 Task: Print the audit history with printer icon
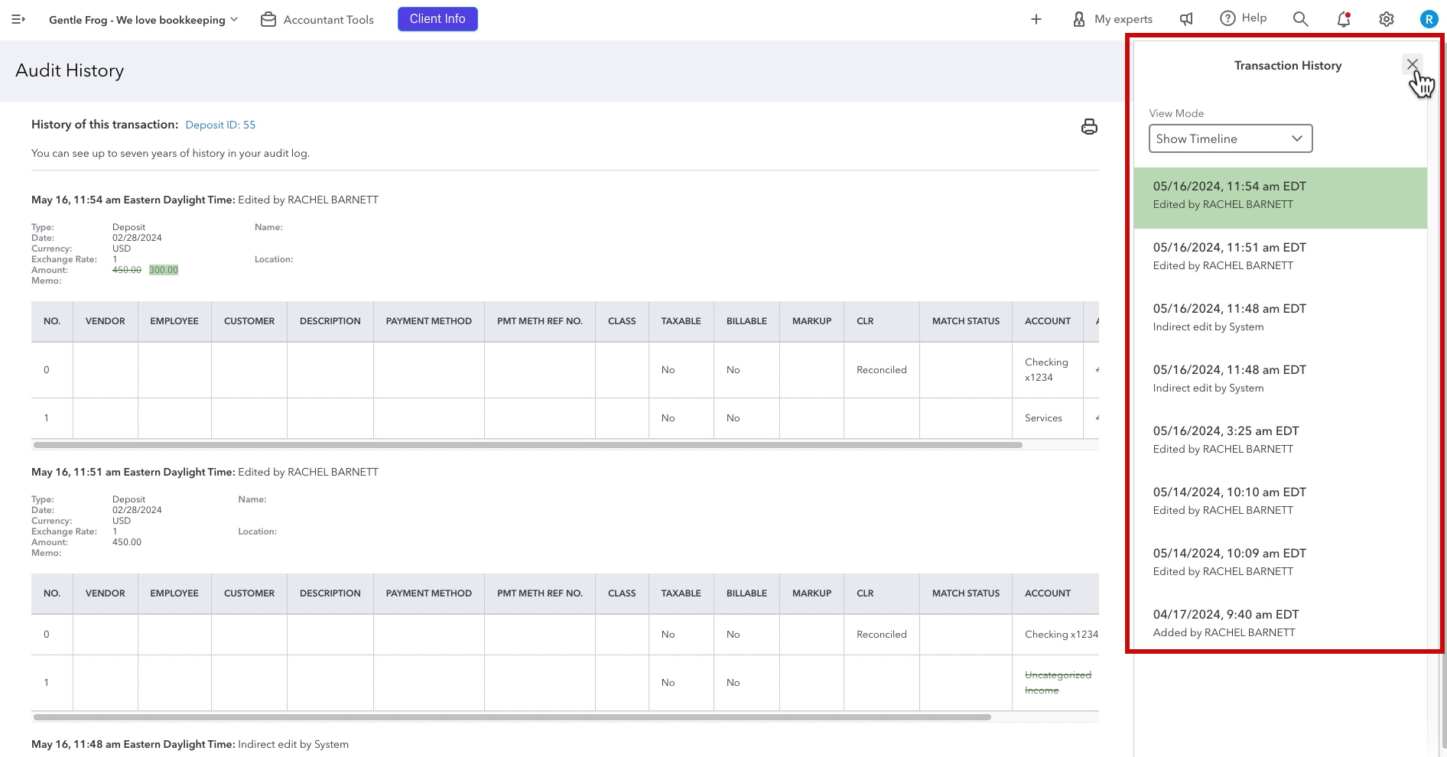(1089, 126)
